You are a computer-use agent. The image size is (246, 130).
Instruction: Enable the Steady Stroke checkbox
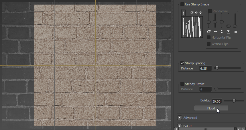182,84
